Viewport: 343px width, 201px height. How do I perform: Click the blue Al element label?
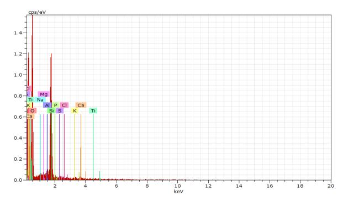[48, 105]
